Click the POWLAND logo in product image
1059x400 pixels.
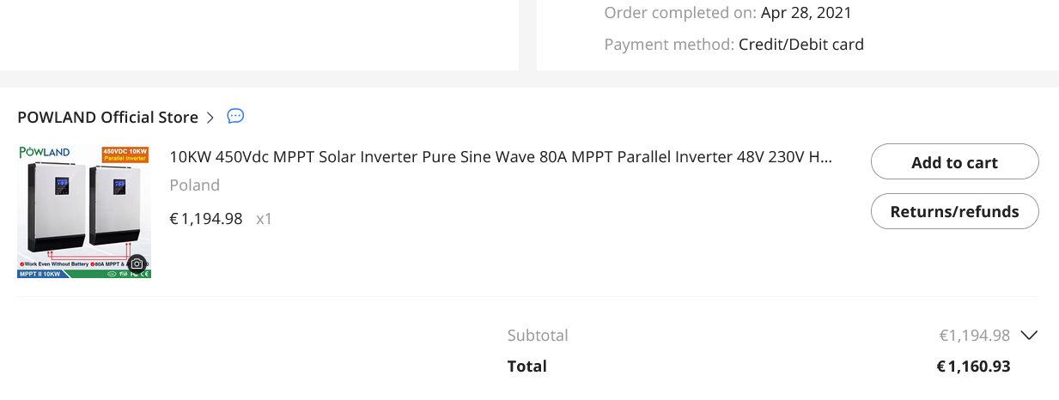45,153
